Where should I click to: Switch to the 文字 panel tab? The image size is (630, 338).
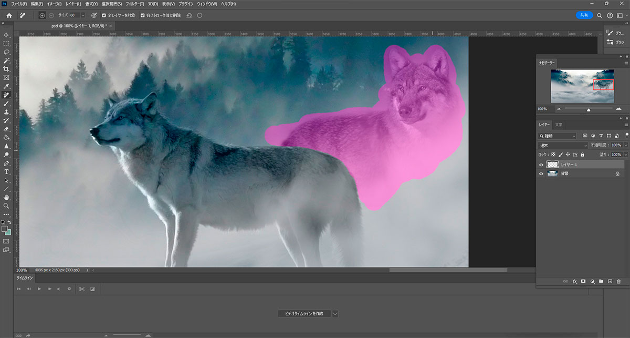tap(559, 125)
